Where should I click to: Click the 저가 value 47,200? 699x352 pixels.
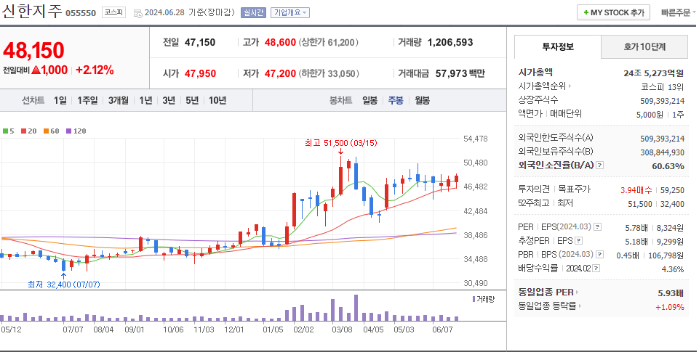(281, 73)
